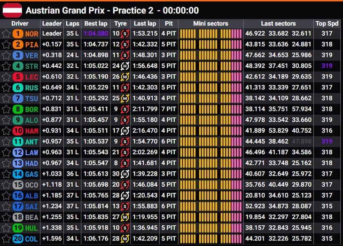Click ALB's hard tyre icon
The height and width of the screenshot is (246, 343).
[125, 195]
